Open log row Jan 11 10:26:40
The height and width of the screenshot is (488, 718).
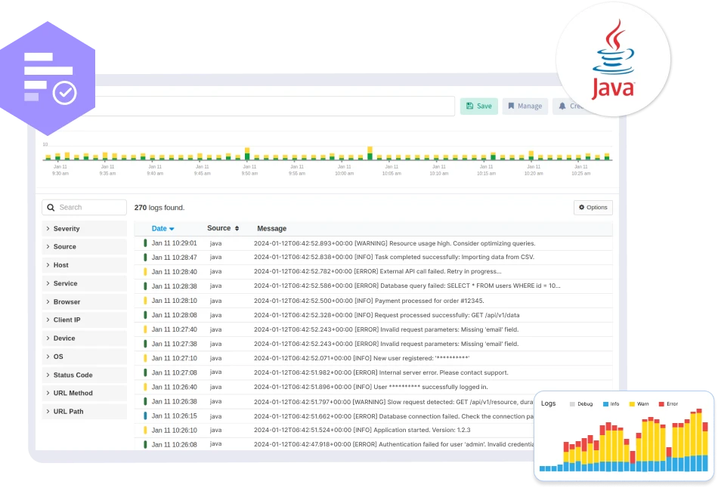(x=373, y=387)
